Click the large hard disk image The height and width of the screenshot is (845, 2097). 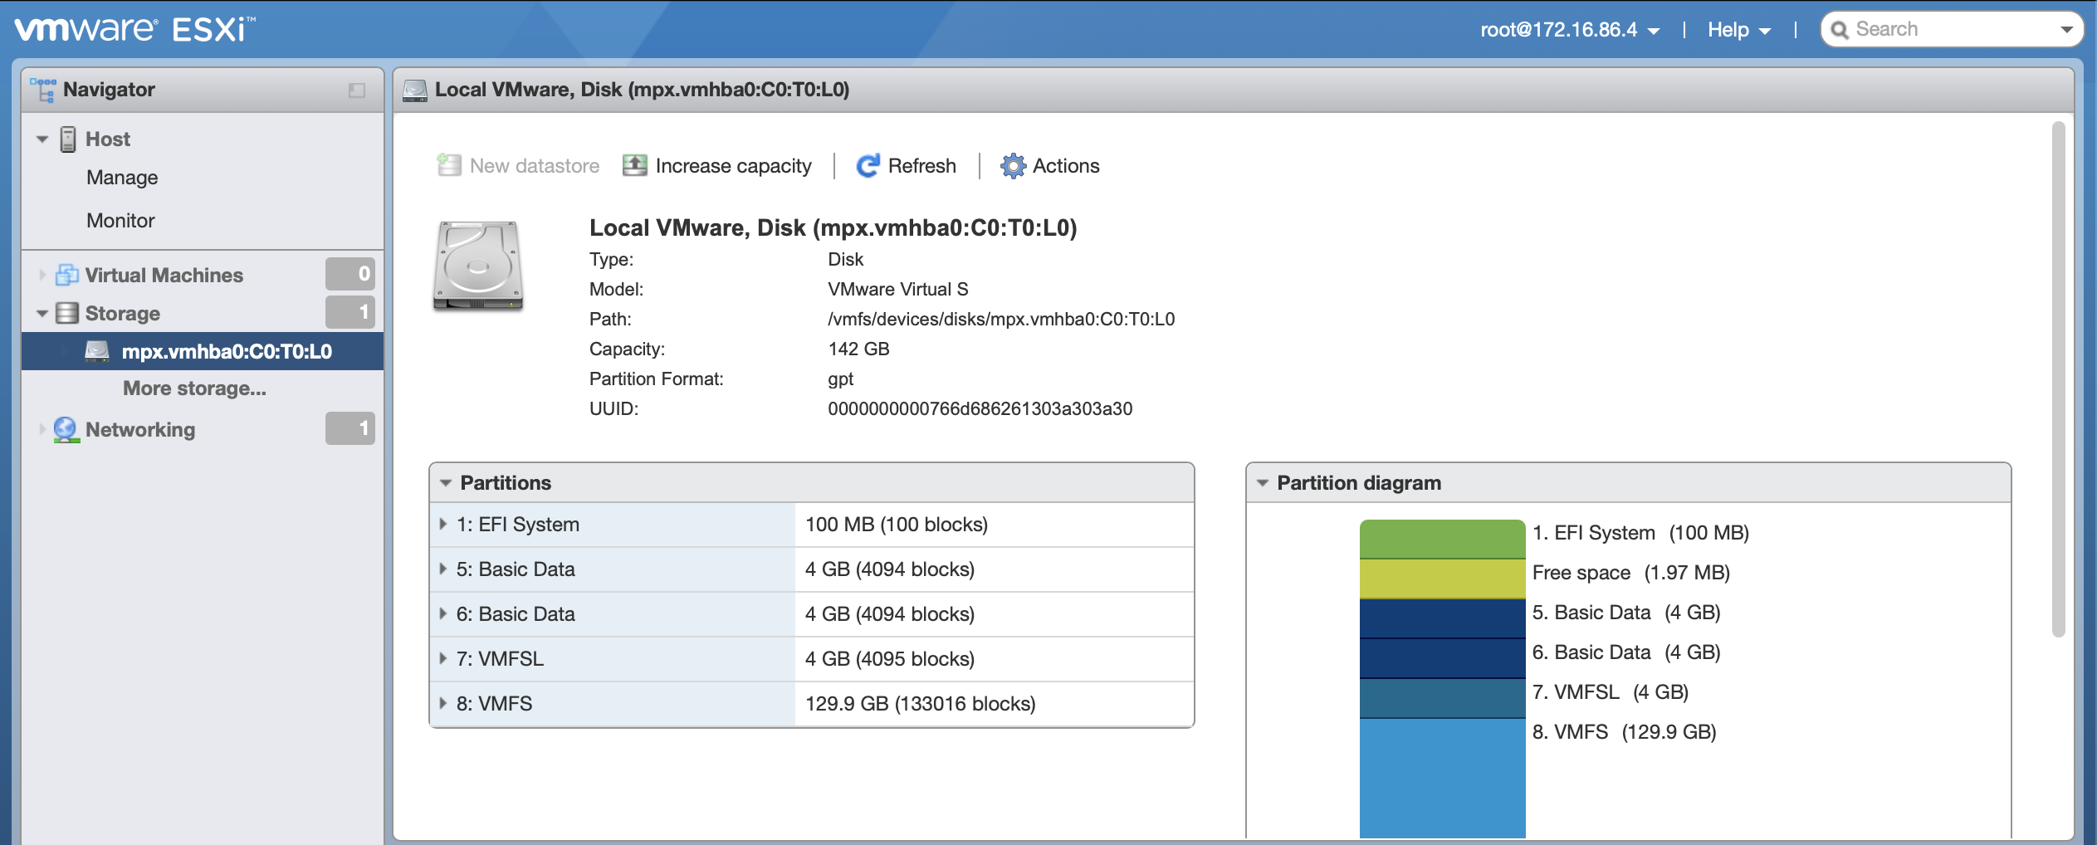[478, 266]
